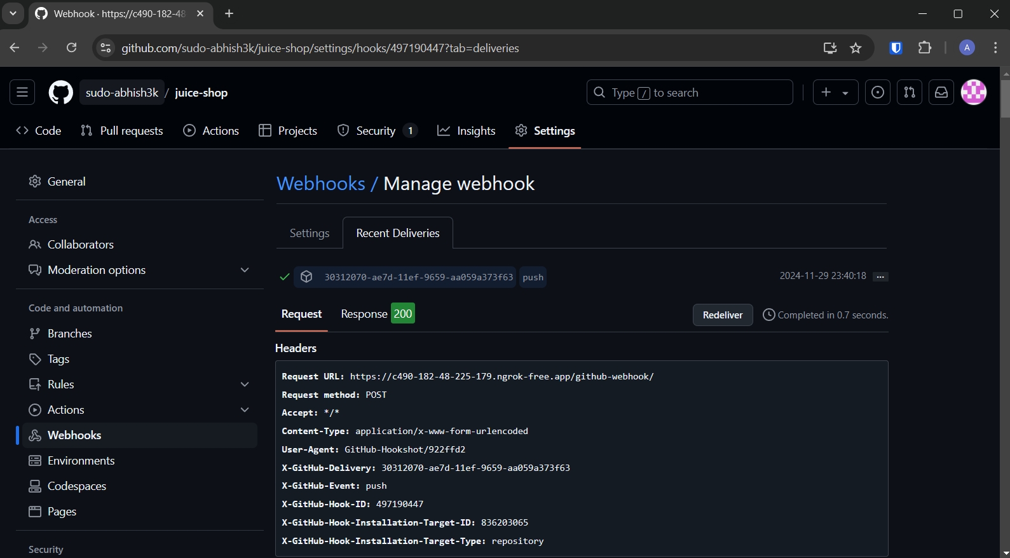1010x558 pixels.
Task: Switch to the Response 200 tab
Action: (x=378, y=314)
